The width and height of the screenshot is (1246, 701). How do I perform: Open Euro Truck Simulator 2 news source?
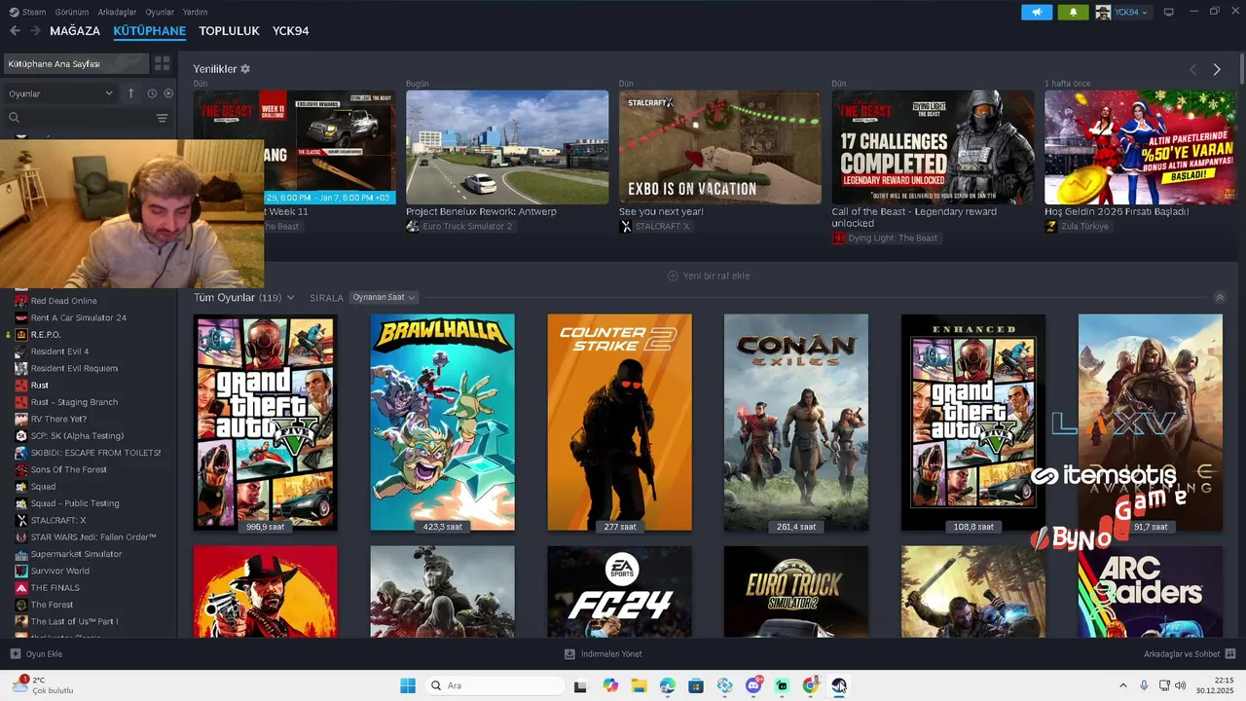click(x=459, y=226)
